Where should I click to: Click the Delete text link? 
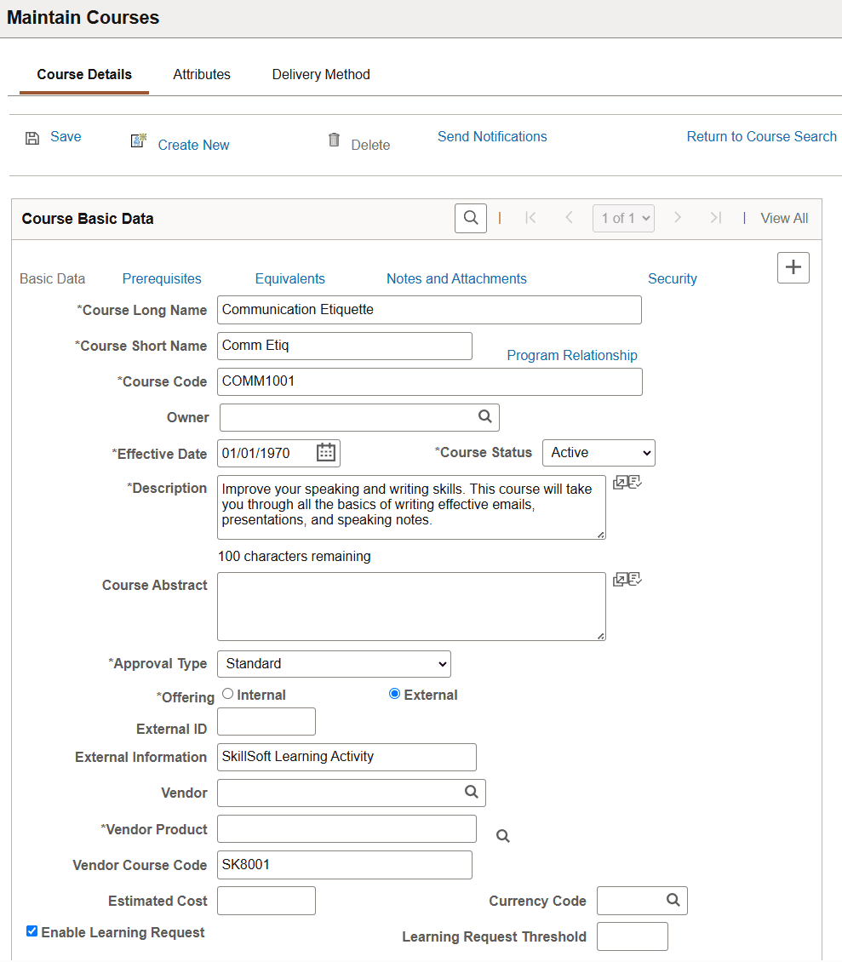(370, 146)
